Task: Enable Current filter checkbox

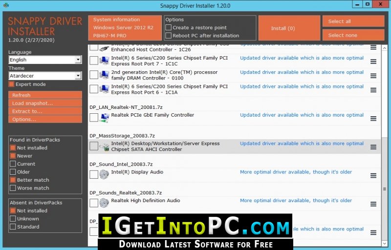Action: click(x=13, y=164)
